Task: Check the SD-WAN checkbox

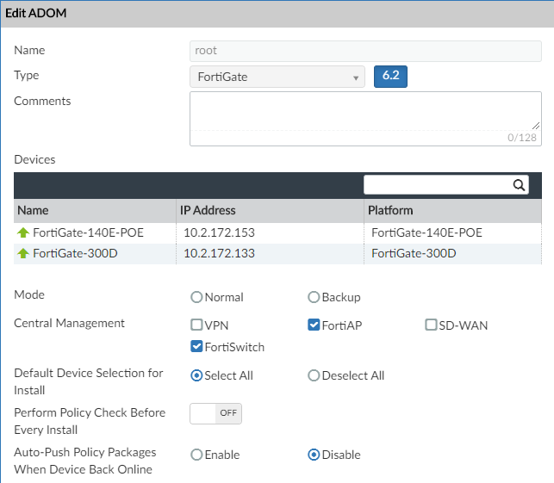Action: click(x=432, y=325)
